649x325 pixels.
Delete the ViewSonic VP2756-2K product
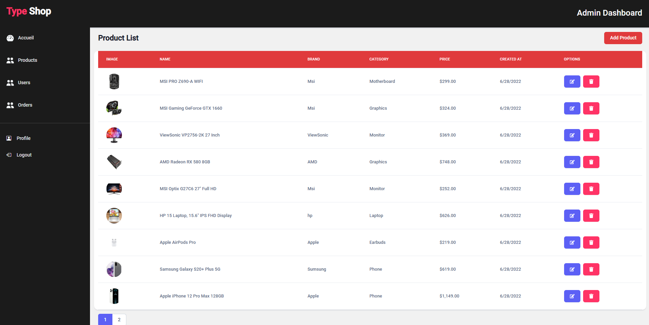coord(591,135)
